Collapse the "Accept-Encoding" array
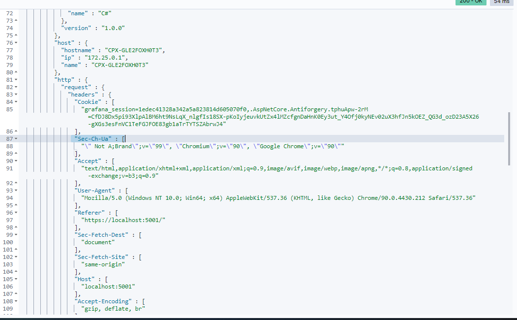This screenshot has width=517, height=320. [x=16, y=301]
